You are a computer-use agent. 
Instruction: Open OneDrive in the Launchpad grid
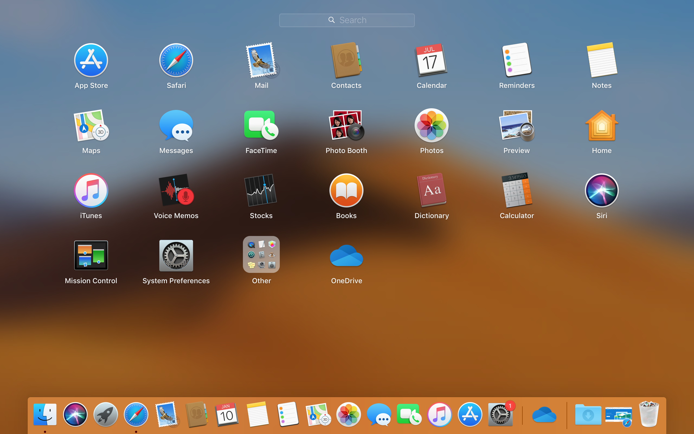click(346, 256)
